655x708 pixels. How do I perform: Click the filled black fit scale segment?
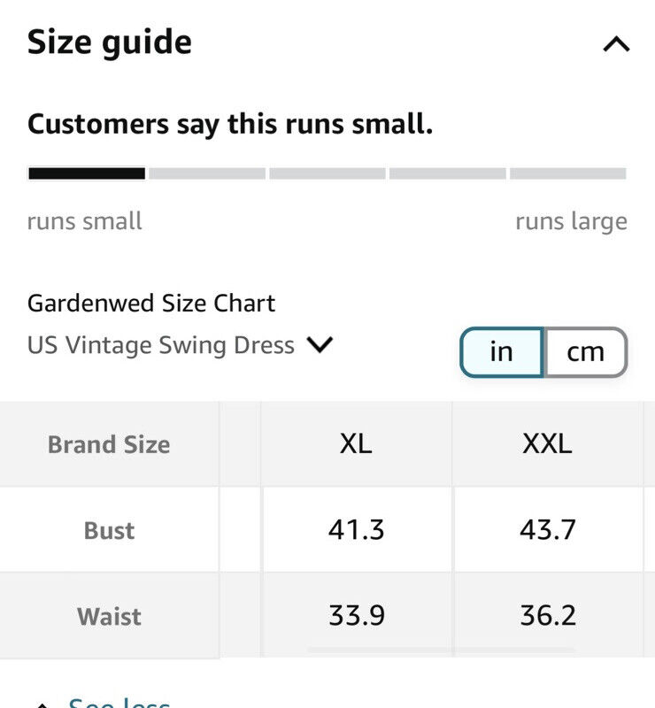pos(87,173)
